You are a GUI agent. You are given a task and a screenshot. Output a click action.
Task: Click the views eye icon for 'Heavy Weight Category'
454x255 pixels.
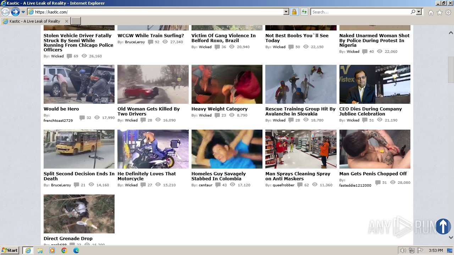[x=232, y=115]
